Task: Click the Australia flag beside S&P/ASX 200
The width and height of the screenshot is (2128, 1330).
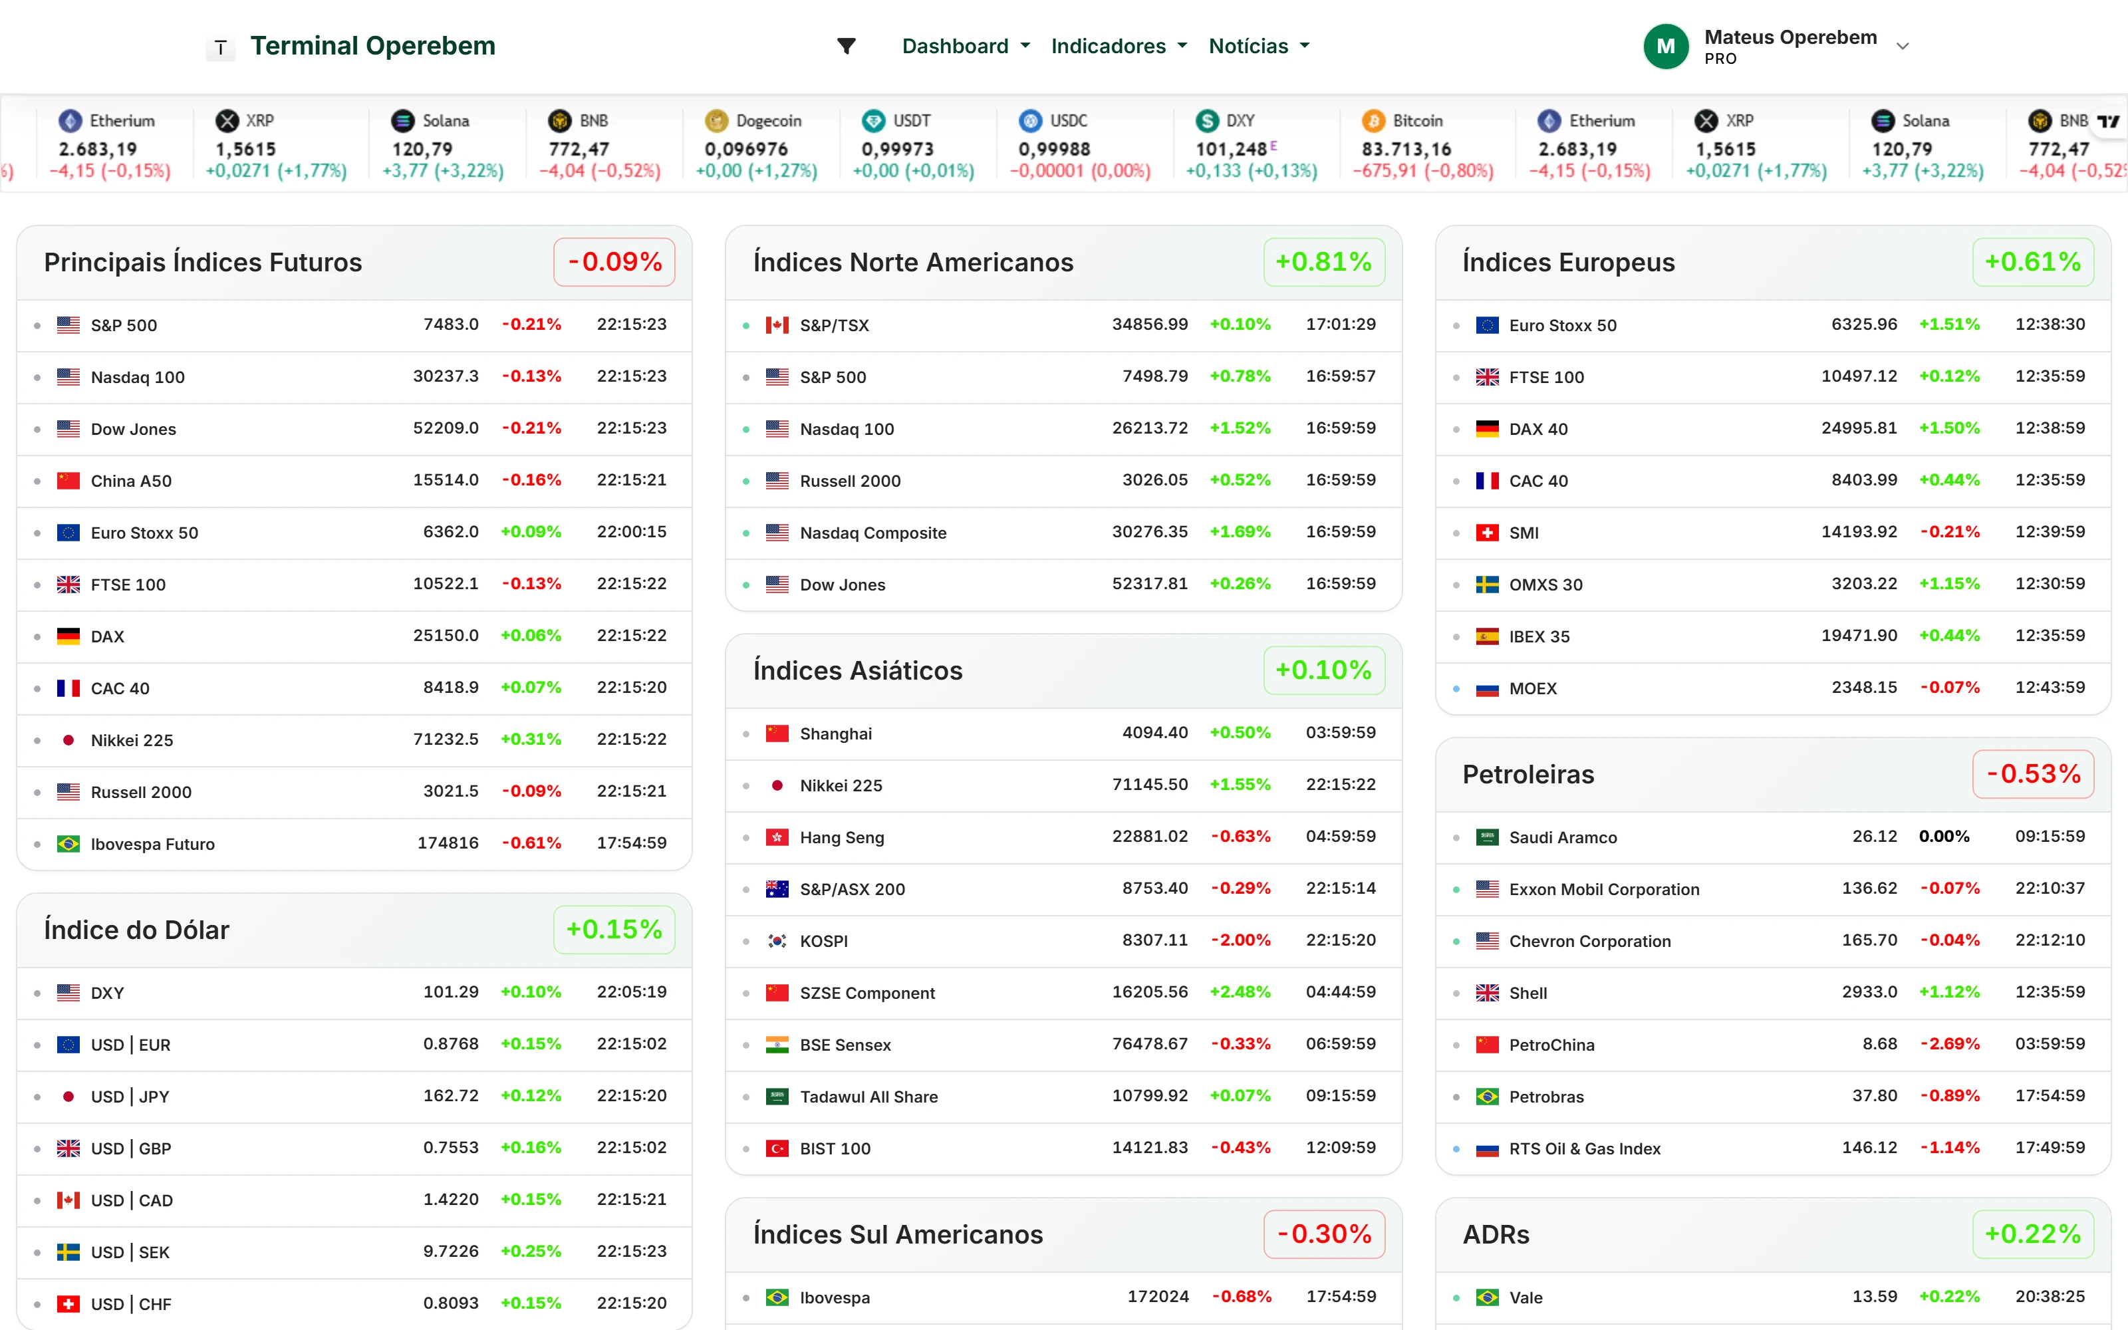Action: 777,888
